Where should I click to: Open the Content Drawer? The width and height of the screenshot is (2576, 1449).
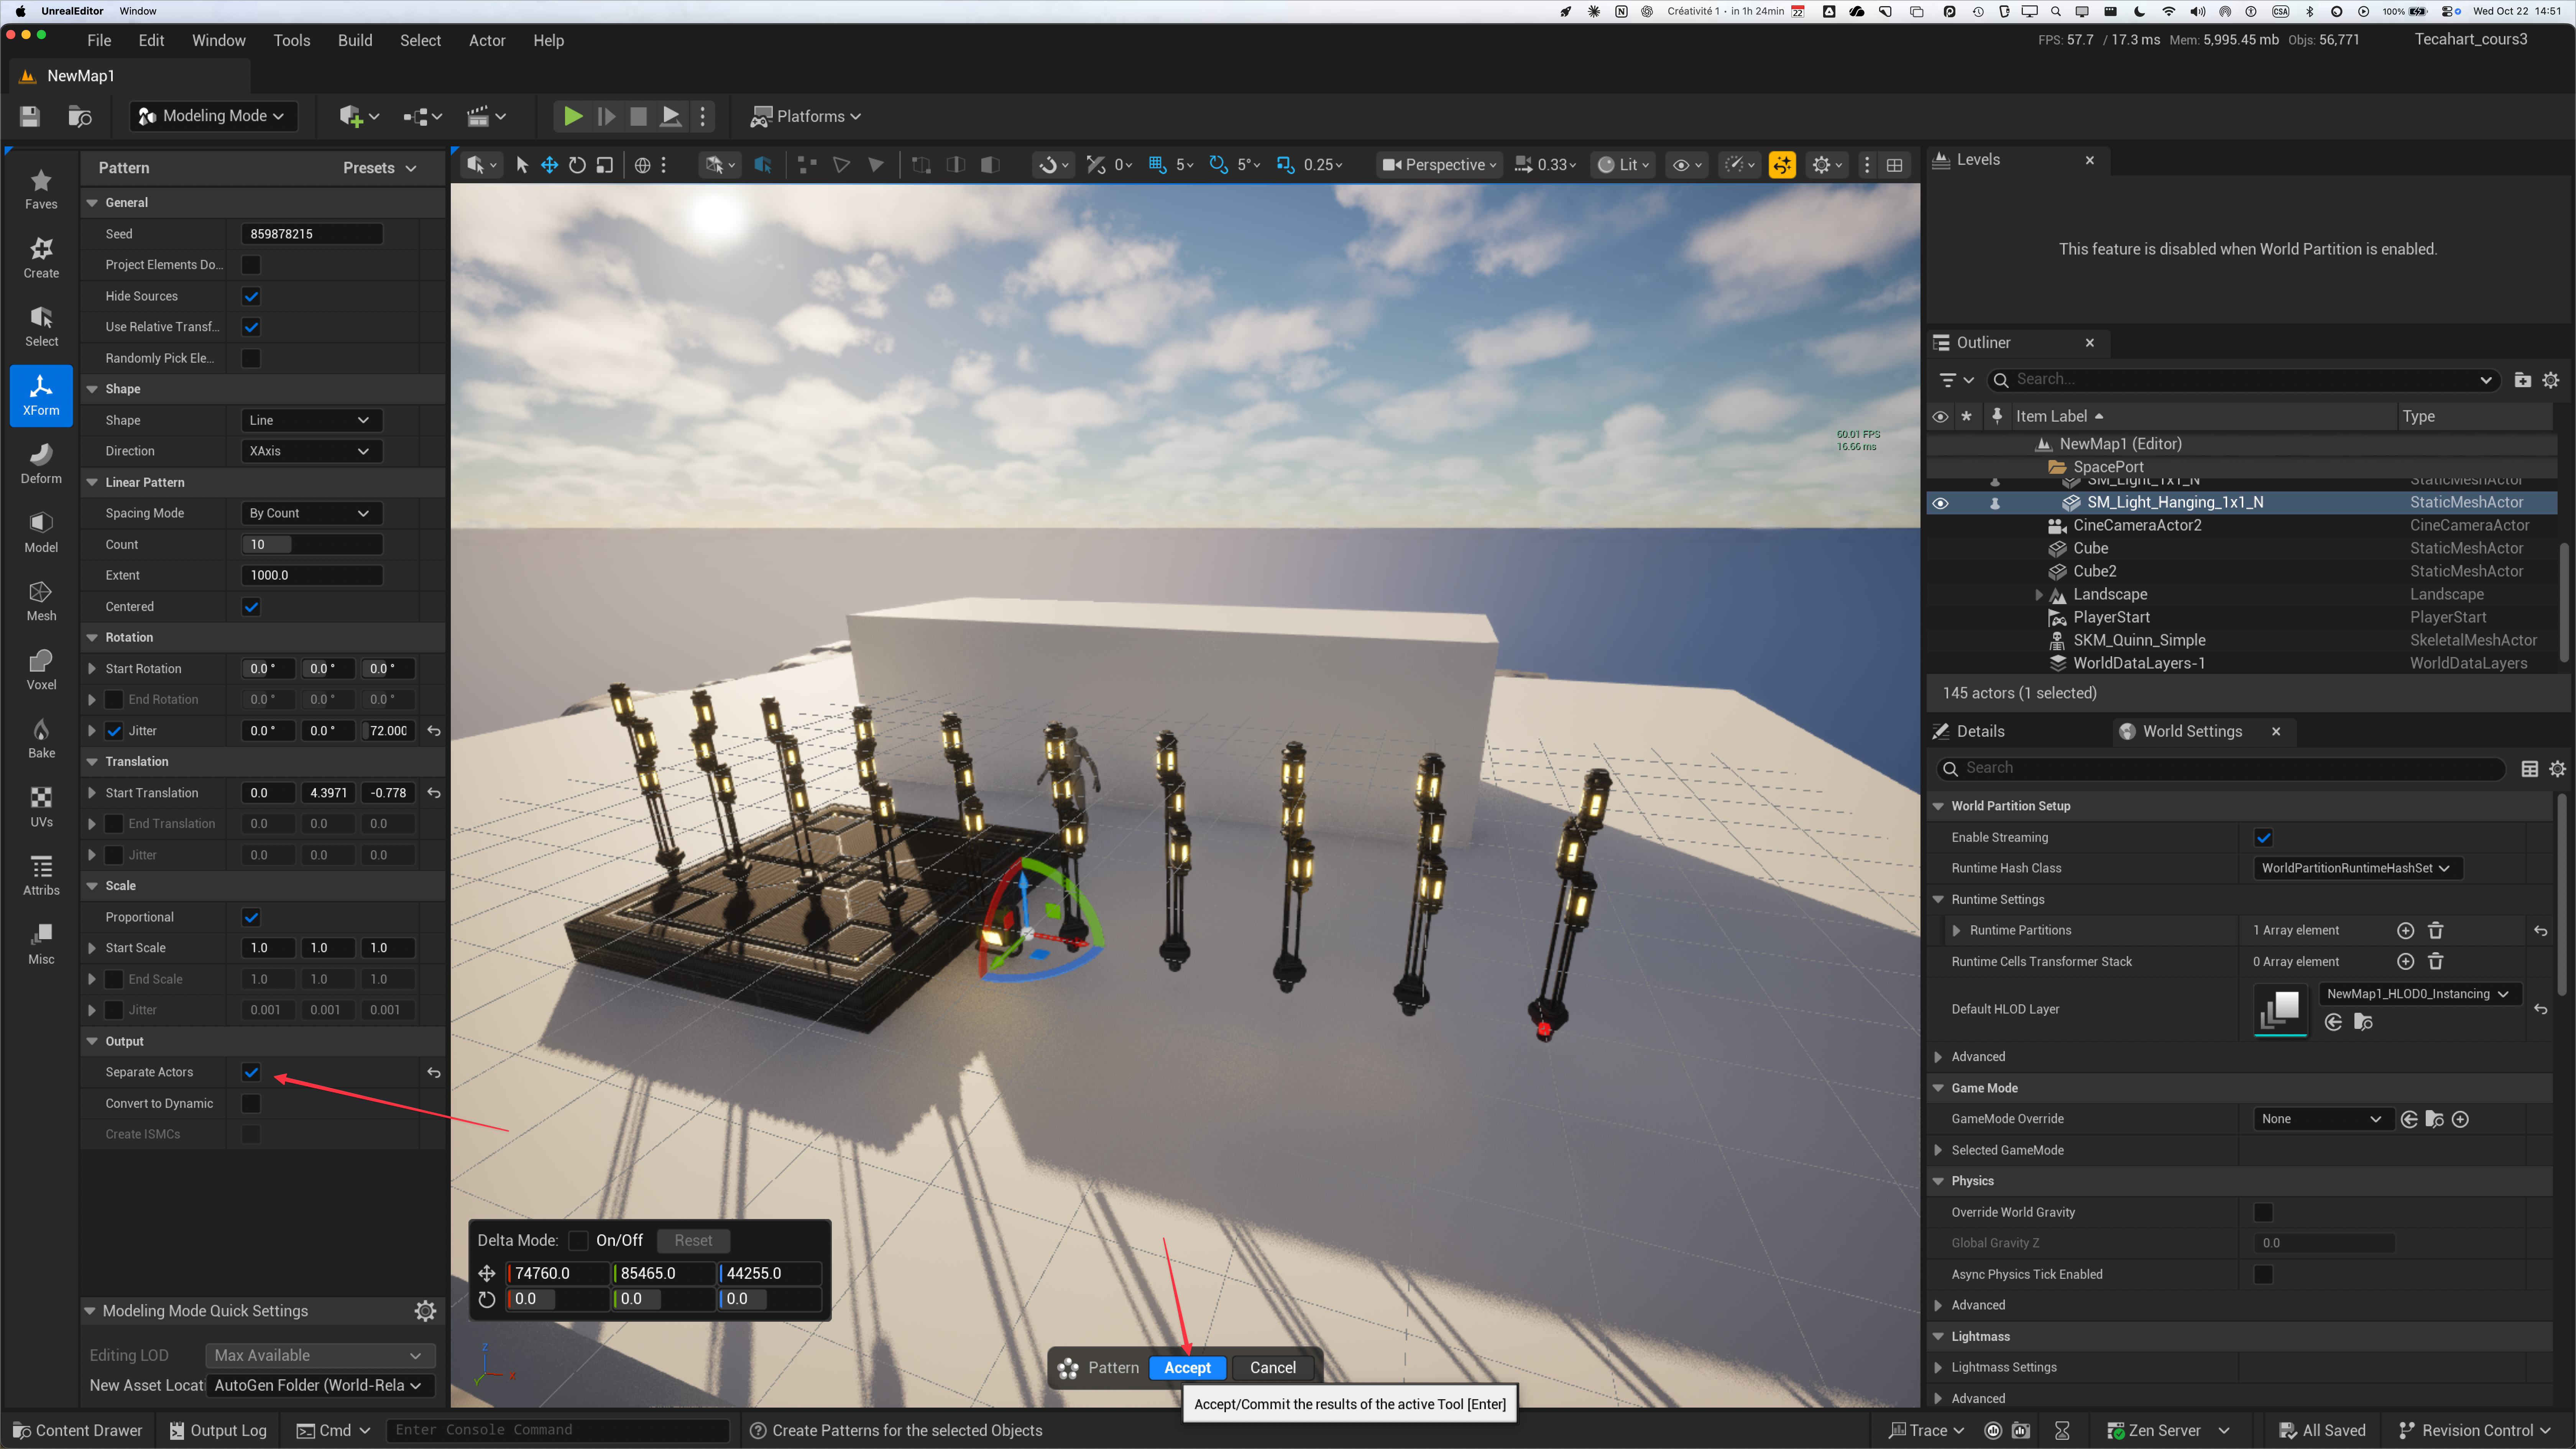(x=78, y=1431)
